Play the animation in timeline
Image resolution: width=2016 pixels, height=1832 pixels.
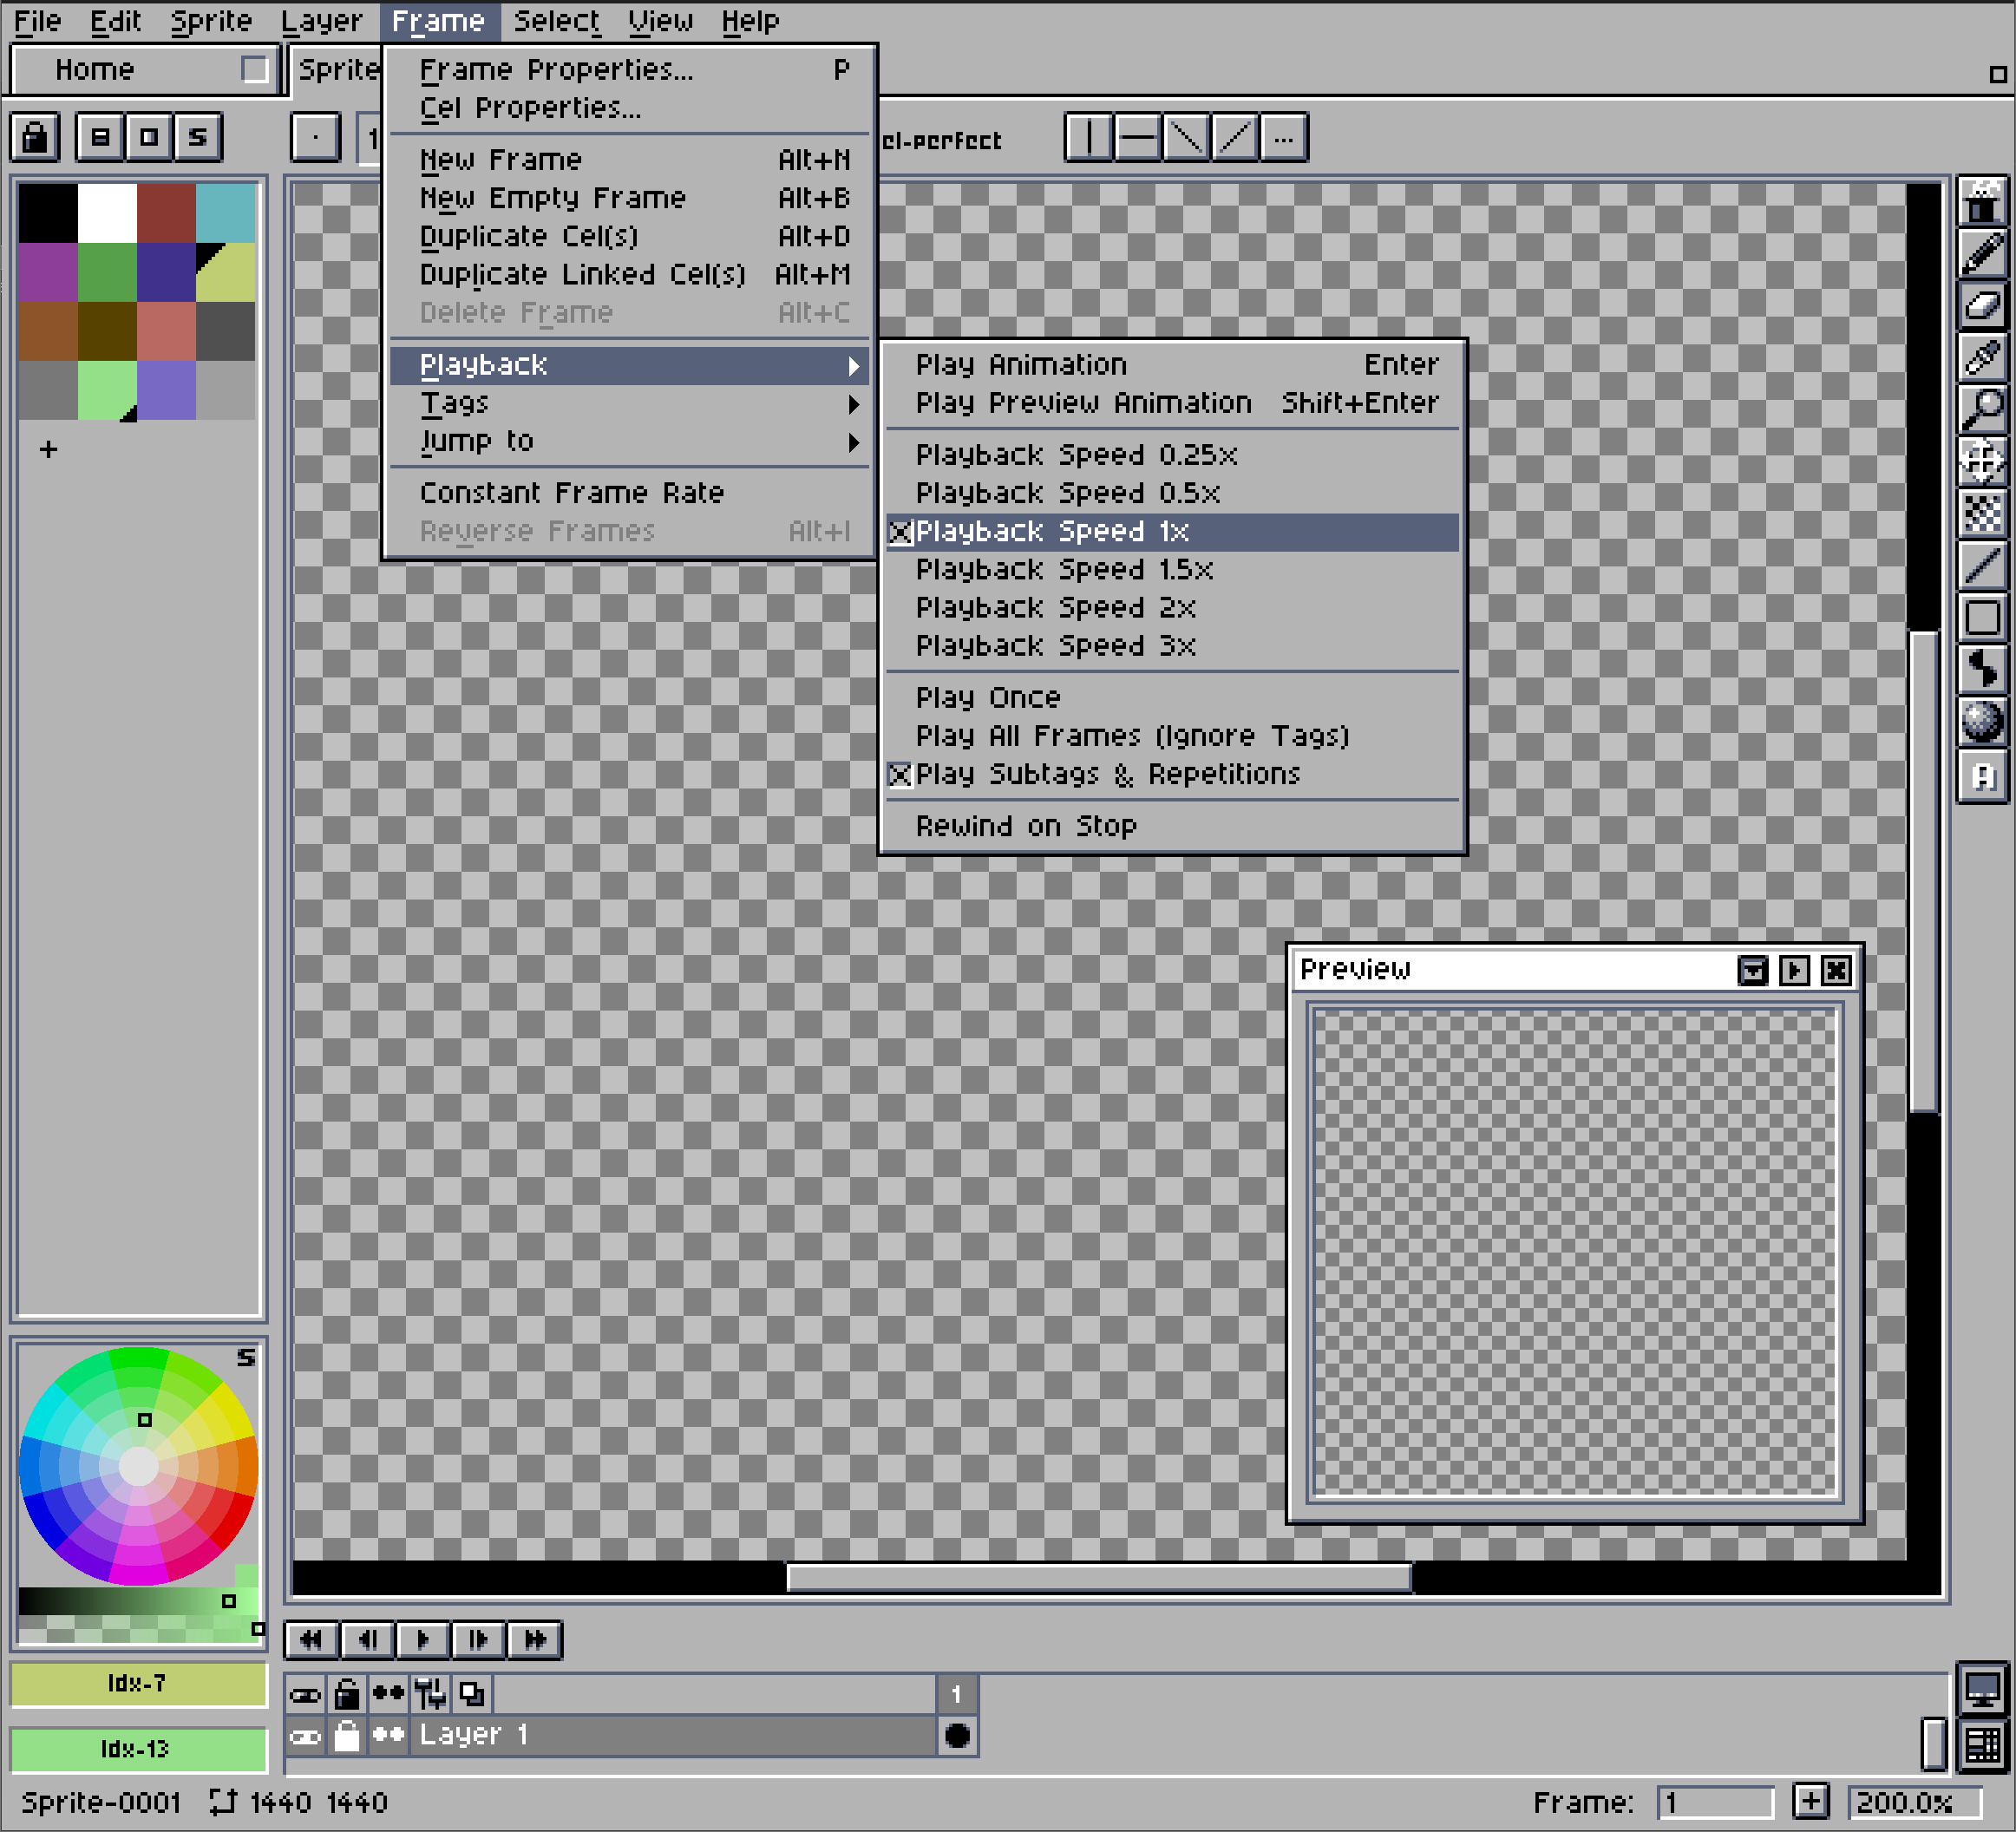click(423, 1639)
